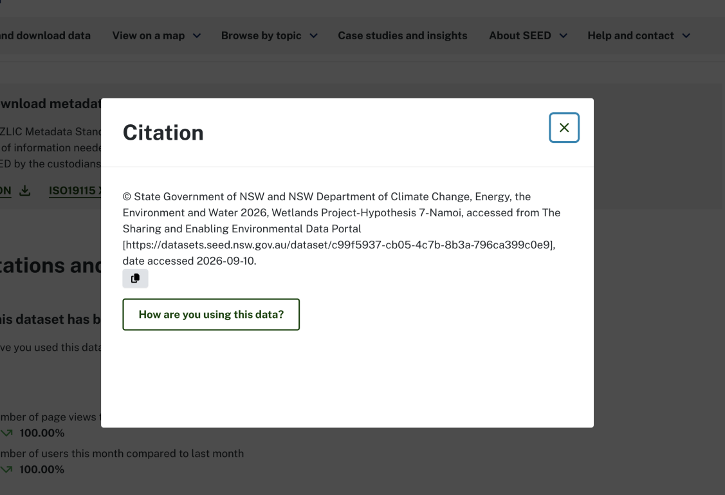725x495 pixels.
Task: Click the page views 100.00% value
Action: [42, 433]
